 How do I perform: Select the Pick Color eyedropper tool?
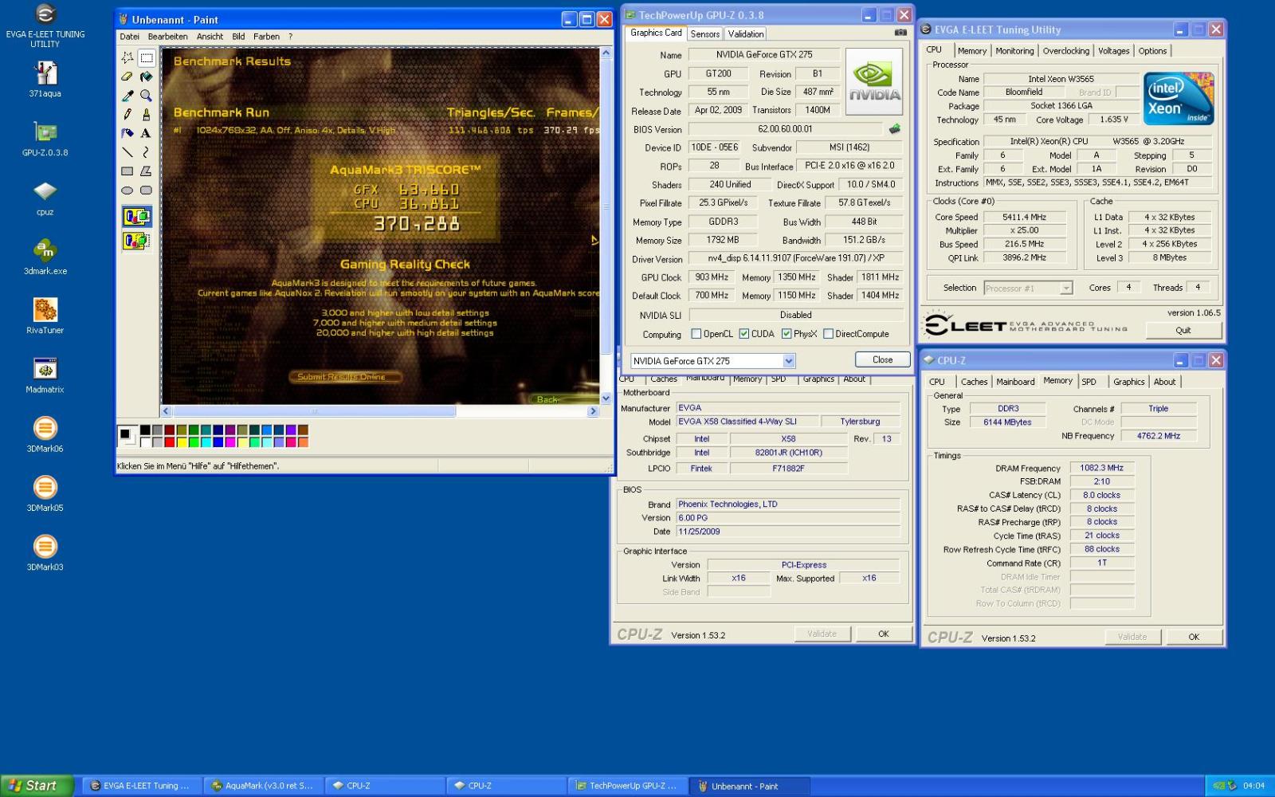coord(127,96)
